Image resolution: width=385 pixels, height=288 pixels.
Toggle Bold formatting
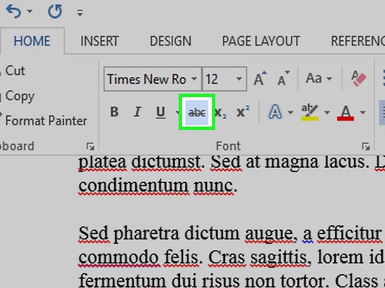point(114,112)
